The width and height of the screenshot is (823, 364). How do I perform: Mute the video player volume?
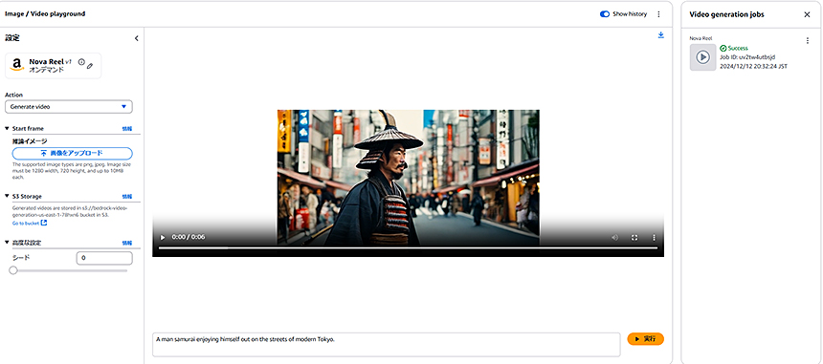coord(614,237)
